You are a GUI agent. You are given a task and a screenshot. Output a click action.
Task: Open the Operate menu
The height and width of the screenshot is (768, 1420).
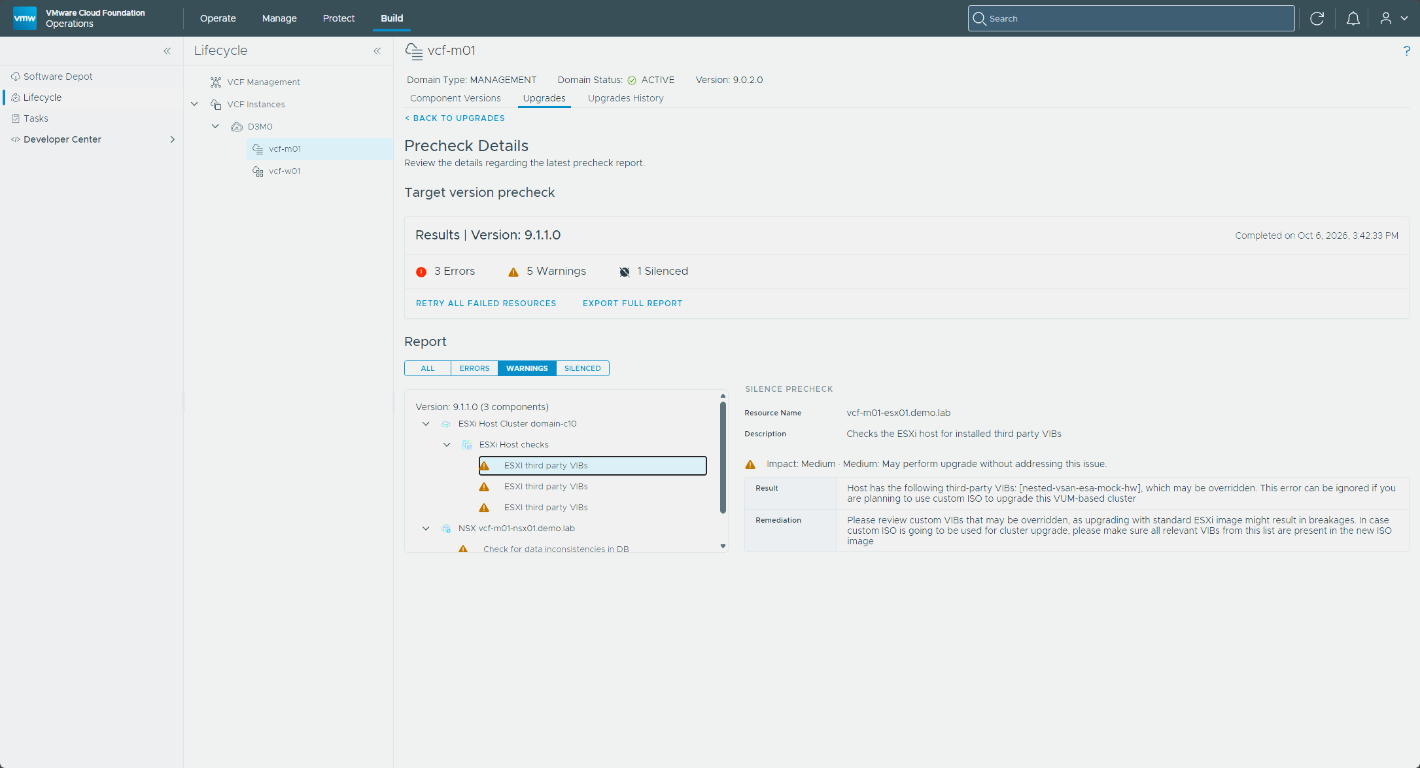click(218, 18)
